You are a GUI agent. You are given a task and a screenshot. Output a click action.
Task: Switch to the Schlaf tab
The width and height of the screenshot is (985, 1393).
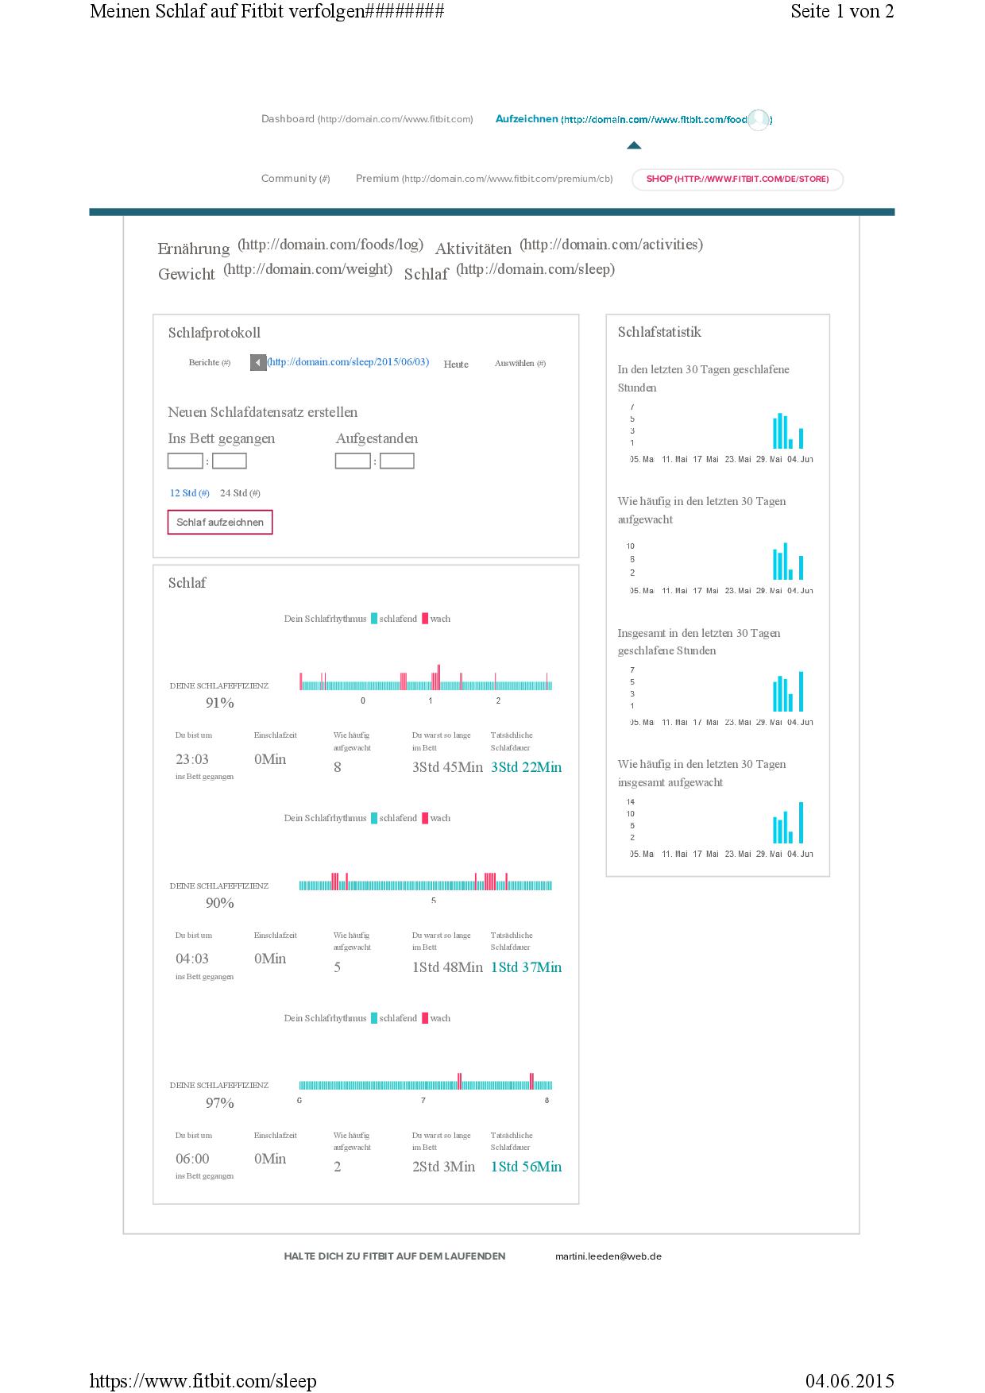pos(427,274)
